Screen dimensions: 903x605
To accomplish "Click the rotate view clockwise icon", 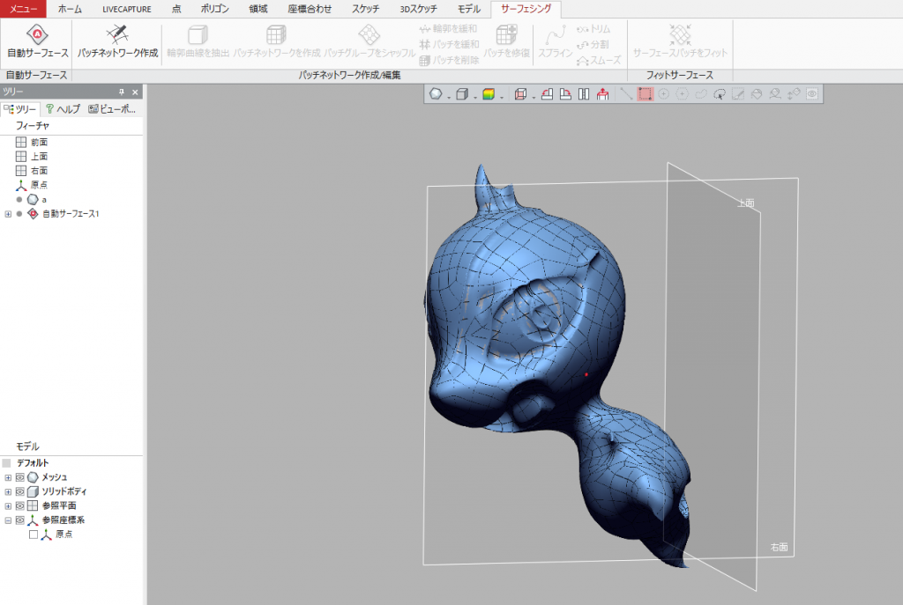I will coord(565,93).
